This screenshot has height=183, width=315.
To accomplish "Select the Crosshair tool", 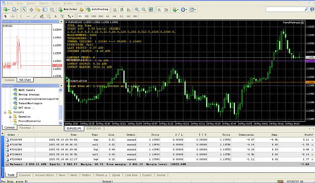I will tap(13, 16).
